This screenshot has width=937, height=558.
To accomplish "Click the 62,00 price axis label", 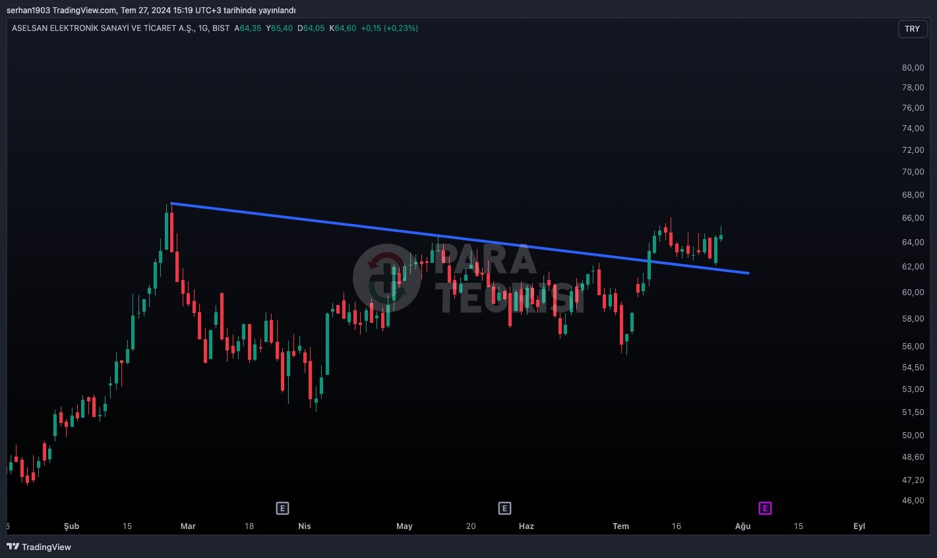I will (913, 267).
